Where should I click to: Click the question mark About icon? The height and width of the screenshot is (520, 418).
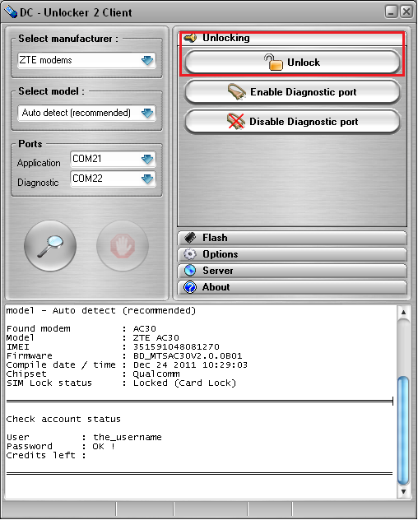(190, 287)
